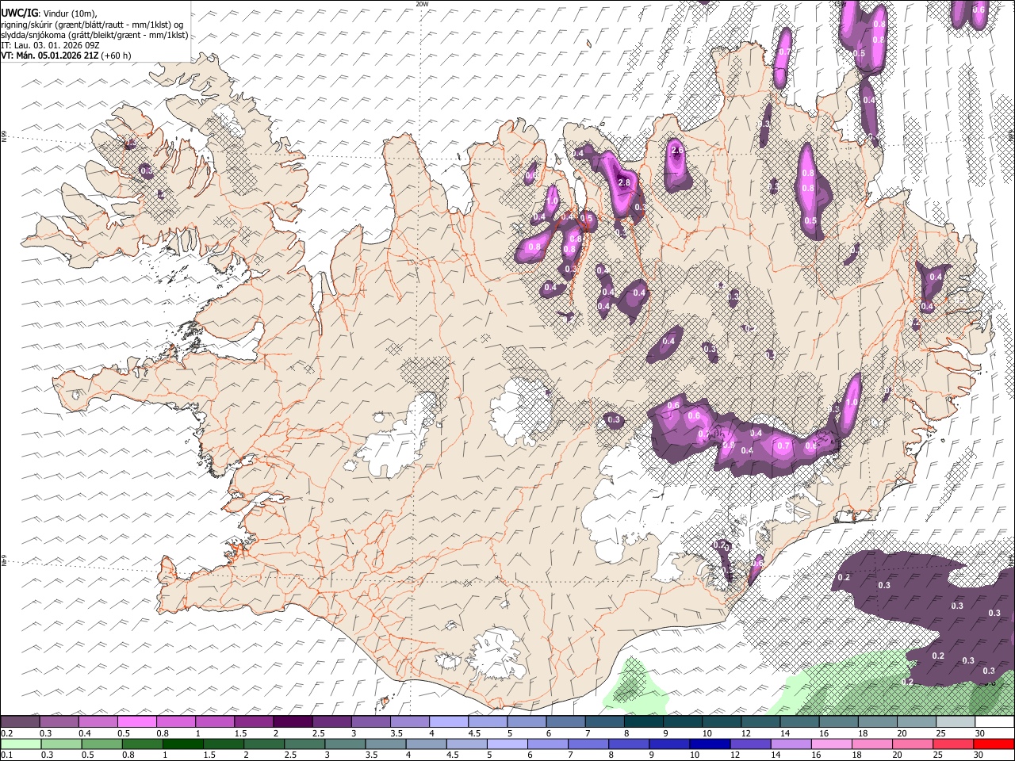
Task: Click the '2.6' snowfall value on the map
Action: (x=676, y=151)
